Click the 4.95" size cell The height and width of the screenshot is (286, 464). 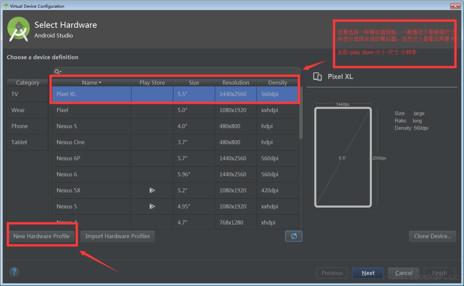coord(194,206)
